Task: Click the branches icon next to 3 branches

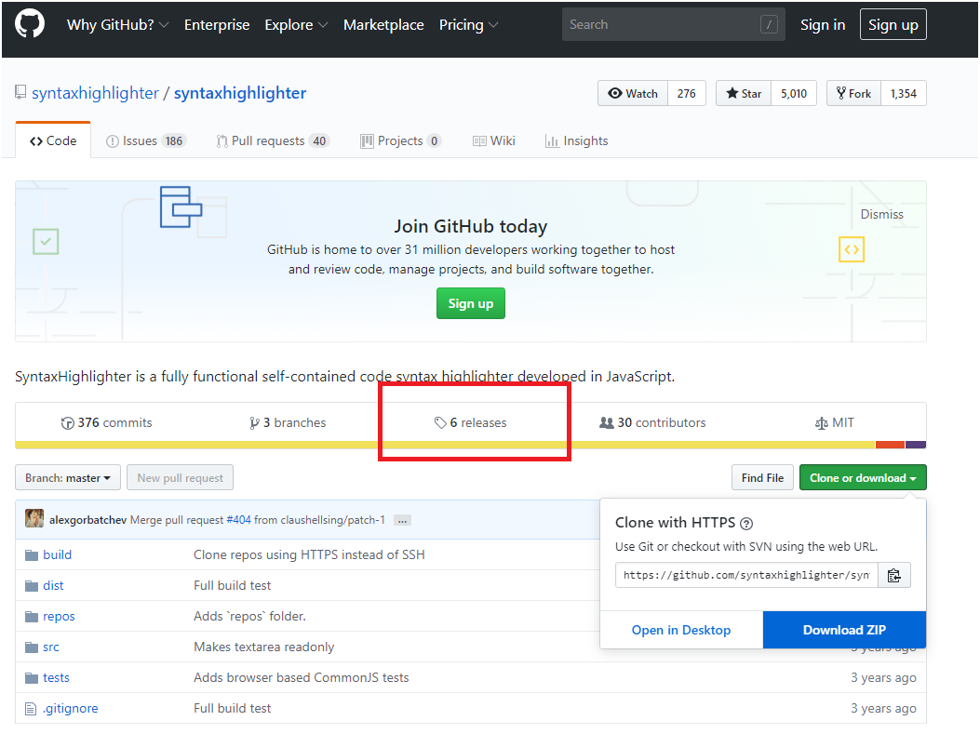Action: tap(254, 423)
